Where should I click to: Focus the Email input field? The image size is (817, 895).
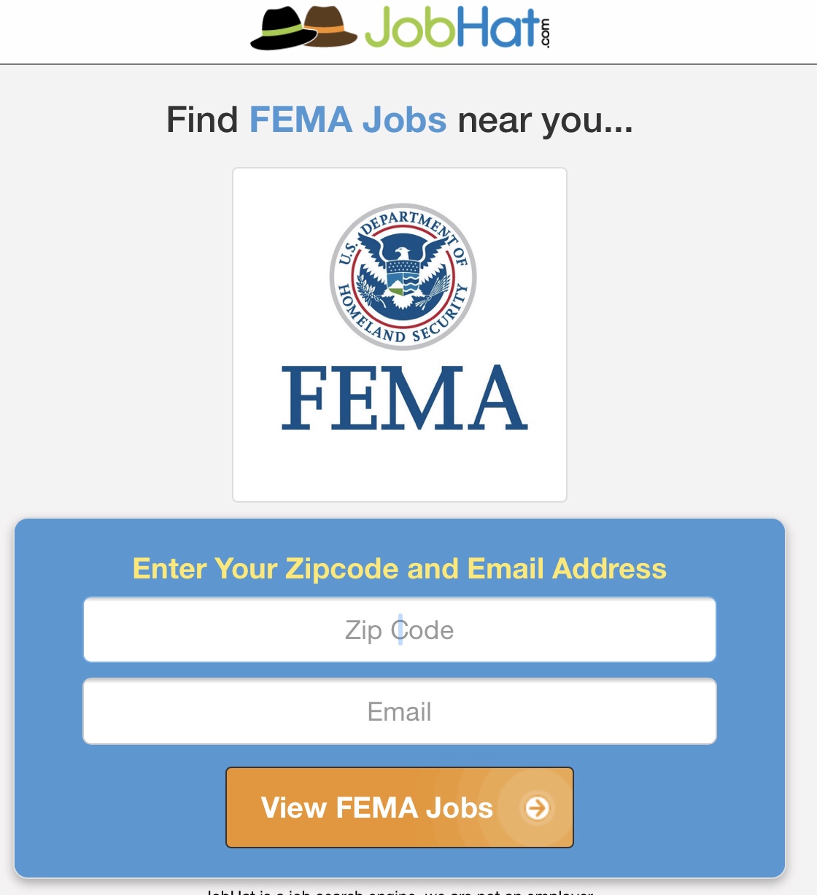pos(400,711)
